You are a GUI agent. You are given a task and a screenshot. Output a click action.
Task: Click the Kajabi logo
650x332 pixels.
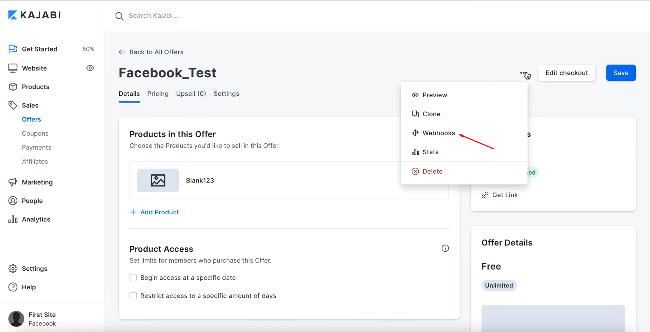pos(34,15)
